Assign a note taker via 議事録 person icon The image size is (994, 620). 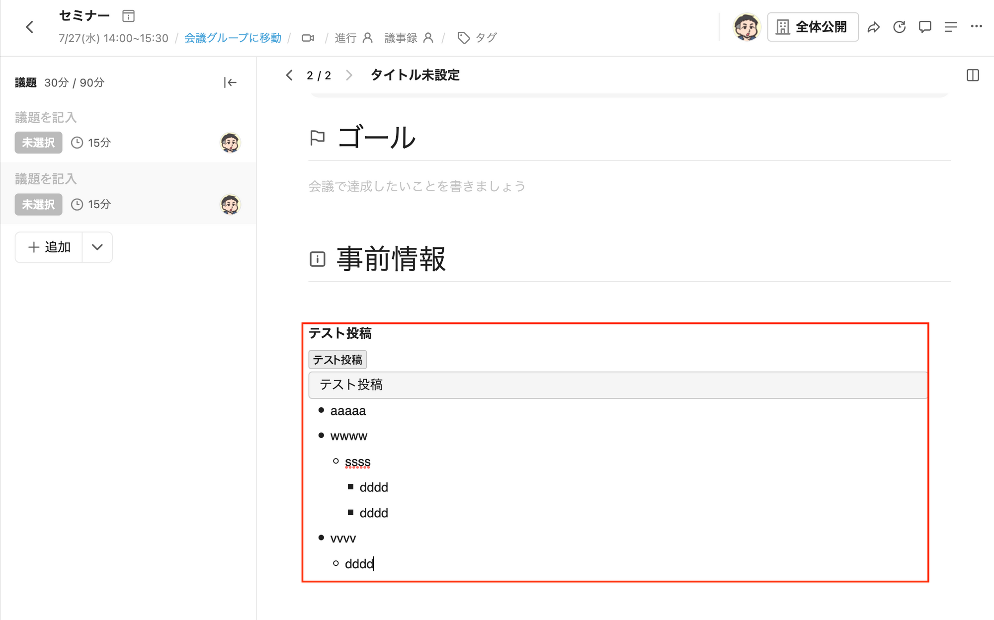tap(428, 38)
